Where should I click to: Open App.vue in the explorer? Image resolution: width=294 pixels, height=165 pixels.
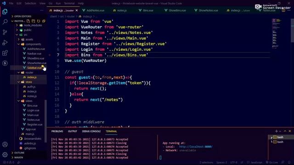[x=30, y=129]
